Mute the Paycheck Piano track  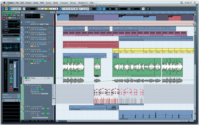pyautogui.click(x=26, y=85)
